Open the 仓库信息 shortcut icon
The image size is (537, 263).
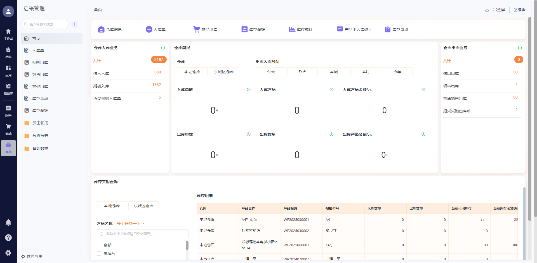[x=101, y=30]
